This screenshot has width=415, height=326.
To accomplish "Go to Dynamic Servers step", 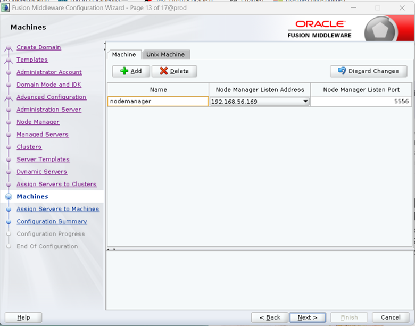I will pos(42,172).
